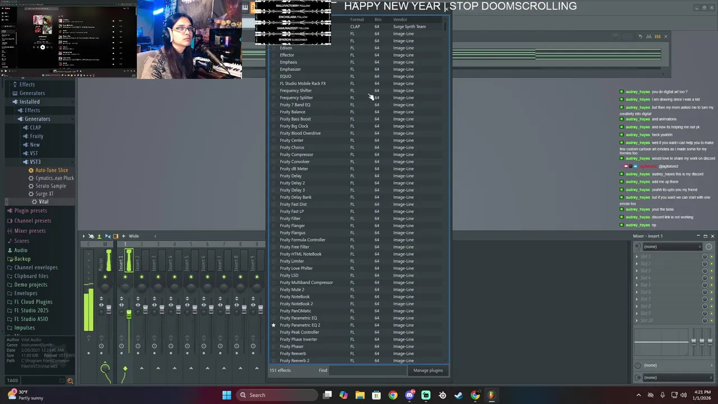
Task: Expand Slot 6 effect menu arrow
Action: click(x=637, y=292)
